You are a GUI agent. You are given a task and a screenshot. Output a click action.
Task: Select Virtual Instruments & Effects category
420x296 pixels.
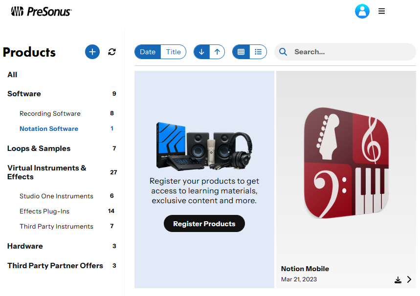click(x=46, y=172)
